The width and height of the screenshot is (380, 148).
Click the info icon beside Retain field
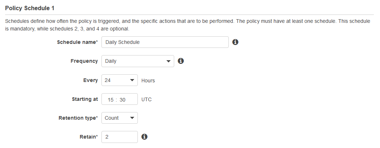point(144,137)
